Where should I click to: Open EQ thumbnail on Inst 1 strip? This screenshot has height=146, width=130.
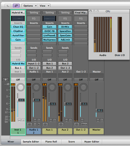point(18,18)
